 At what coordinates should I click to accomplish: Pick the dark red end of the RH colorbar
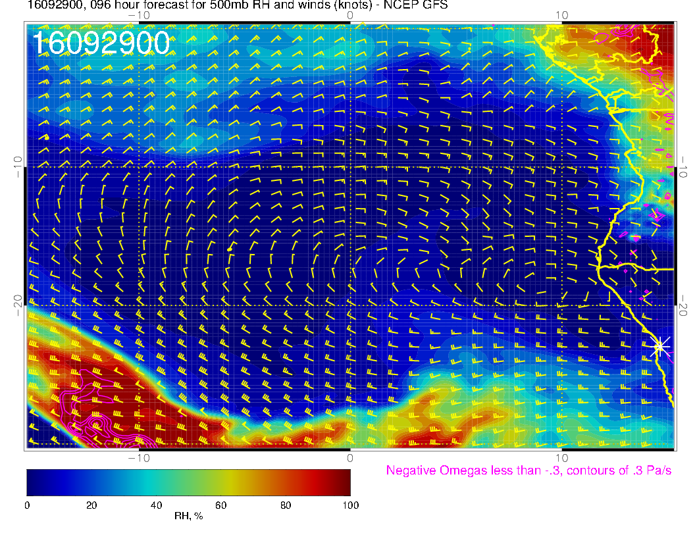point(344,482)
